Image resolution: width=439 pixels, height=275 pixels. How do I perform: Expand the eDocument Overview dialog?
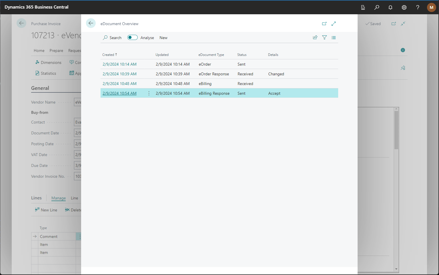point(334,24)
